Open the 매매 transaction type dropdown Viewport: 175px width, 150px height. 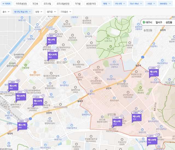(107, 4)
